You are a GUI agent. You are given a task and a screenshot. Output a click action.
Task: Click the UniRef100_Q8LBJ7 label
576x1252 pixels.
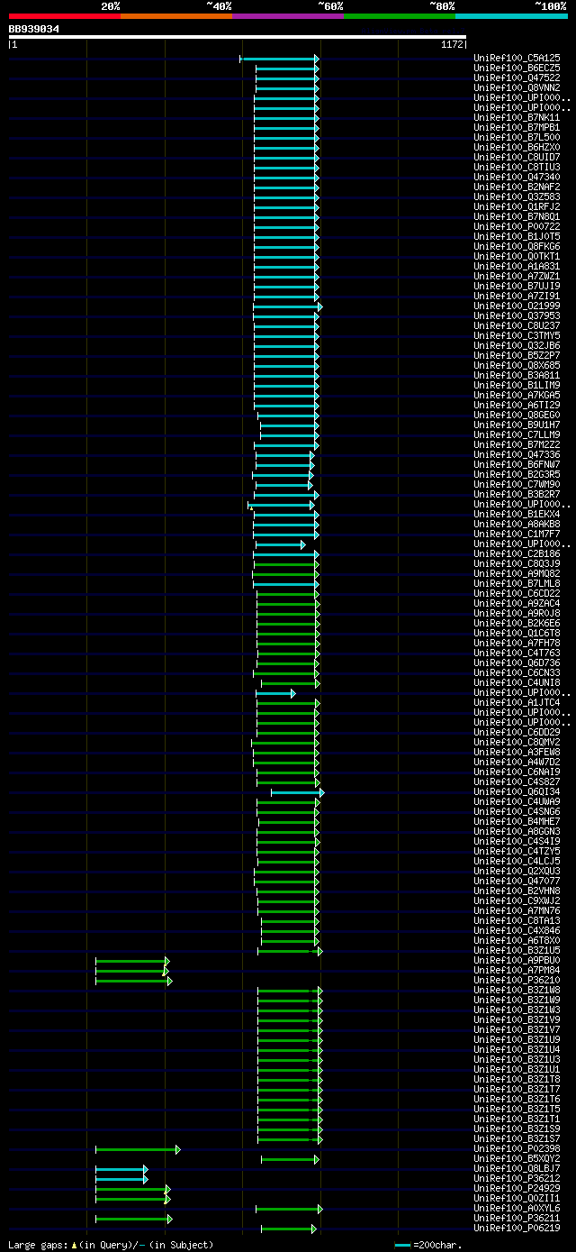[517, 1168]
